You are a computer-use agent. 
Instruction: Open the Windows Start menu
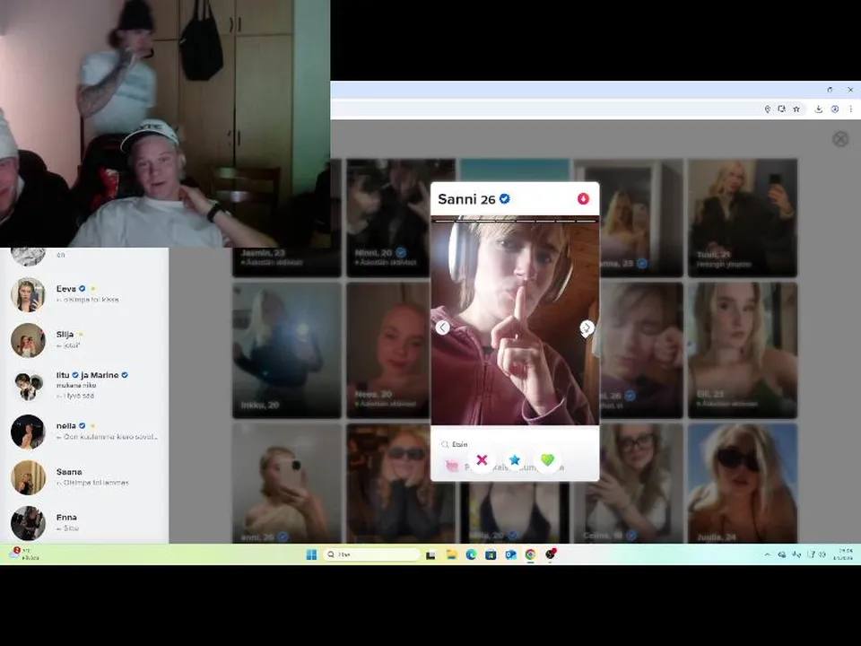[311, 554]
